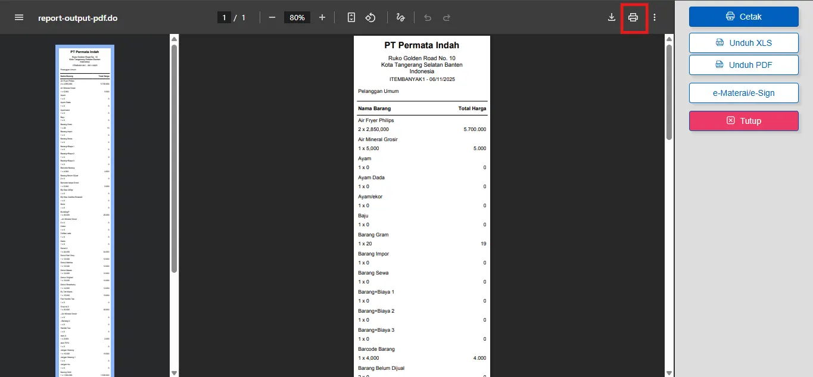The height and width of the screenshot is (377, 813).
Task: Click the Unduh PDF button
Action: pos(743,65)
